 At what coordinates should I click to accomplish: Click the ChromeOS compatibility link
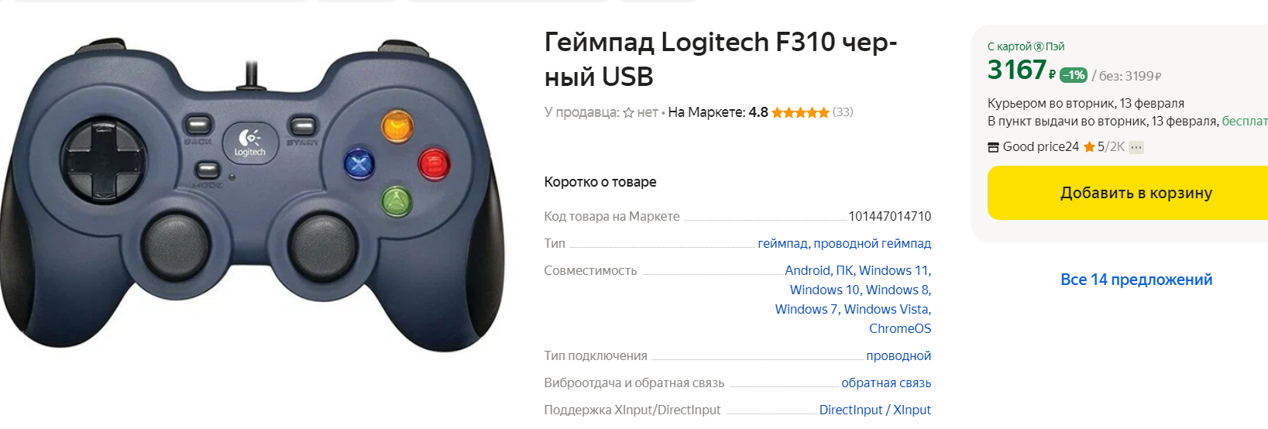pyautogui.click(x=900, y=328)
